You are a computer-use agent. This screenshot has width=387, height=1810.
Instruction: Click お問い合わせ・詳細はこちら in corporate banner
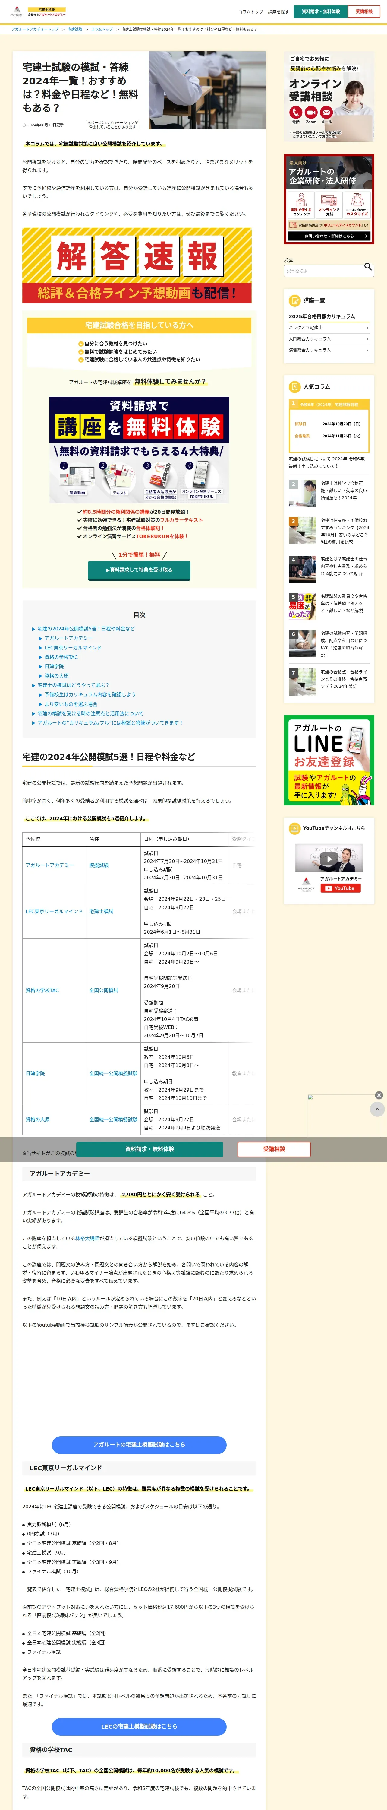coord(329,236)
